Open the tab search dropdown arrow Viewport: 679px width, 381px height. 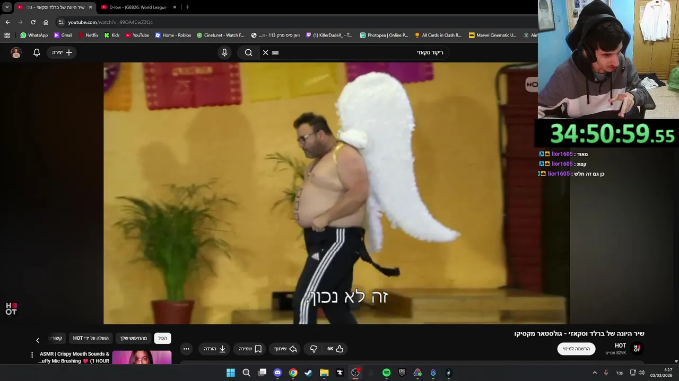tap(7, 7)
